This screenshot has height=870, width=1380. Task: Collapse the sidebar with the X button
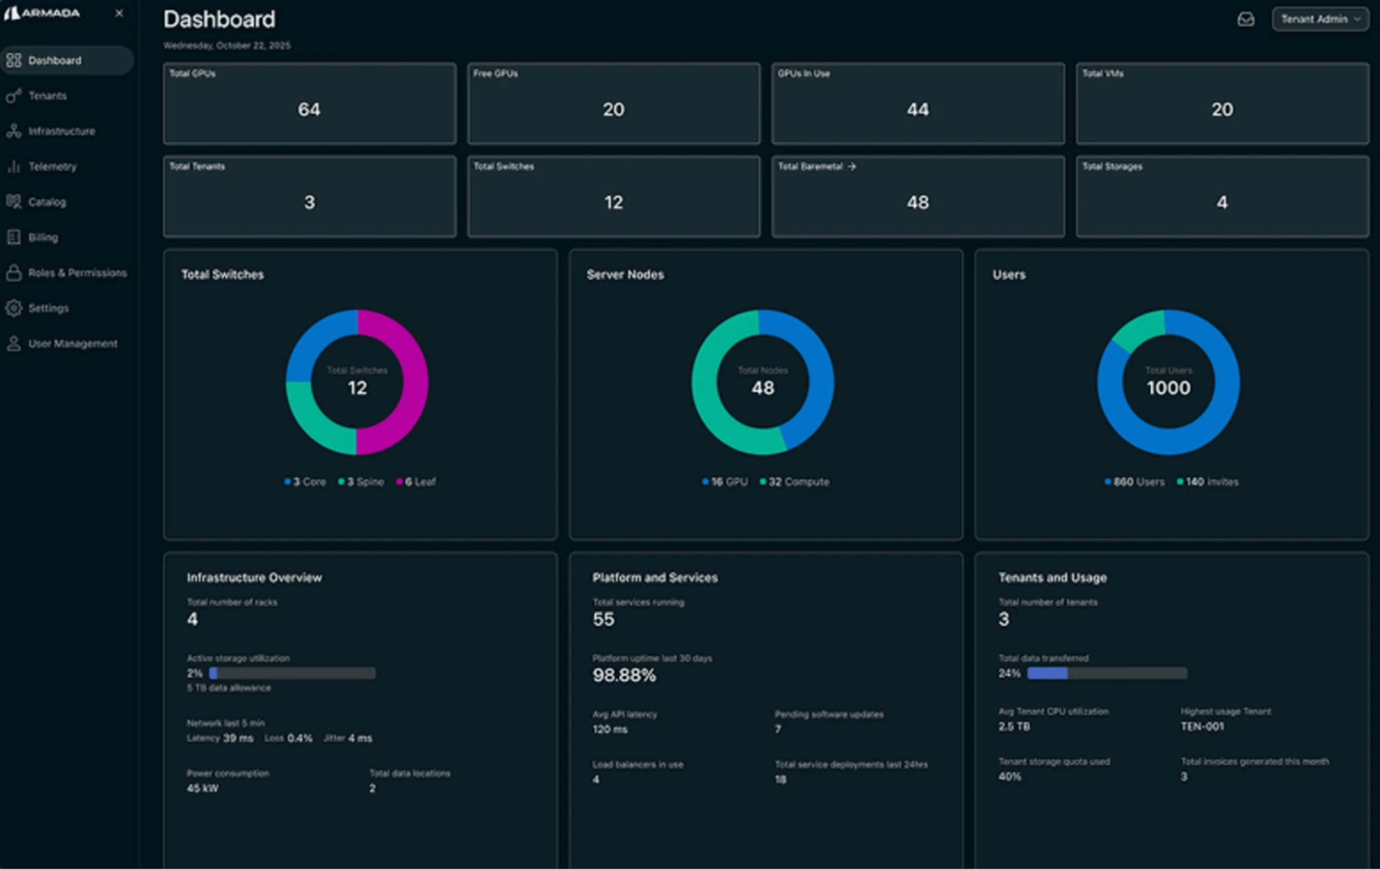click(119, 13)
